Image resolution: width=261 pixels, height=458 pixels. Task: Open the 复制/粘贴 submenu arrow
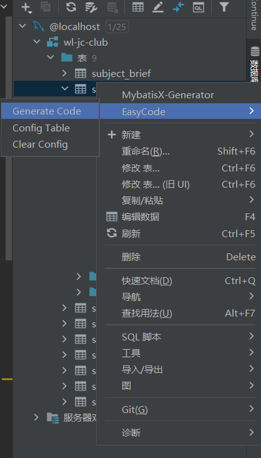(x=252, y=200)
